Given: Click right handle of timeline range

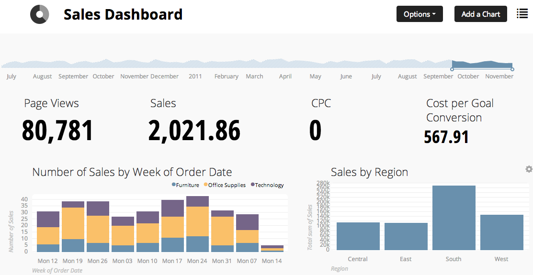Looking at the screenshot, I should click(x=512, y=70).
